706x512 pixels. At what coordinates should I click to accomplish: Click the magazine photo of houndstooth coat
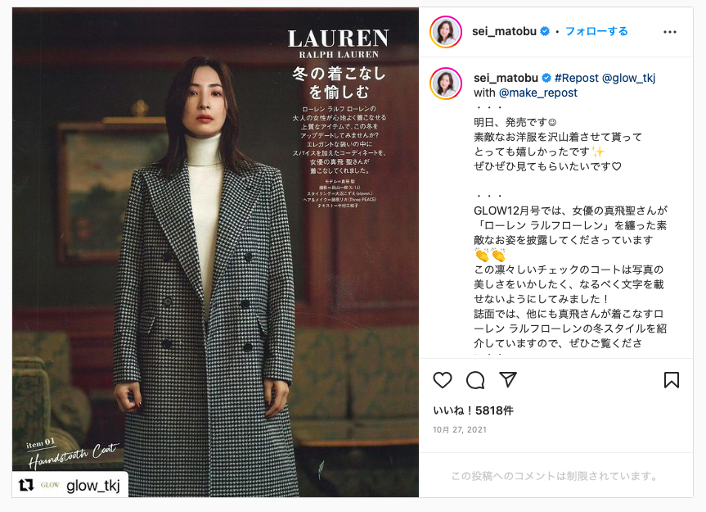click(215, 252)
